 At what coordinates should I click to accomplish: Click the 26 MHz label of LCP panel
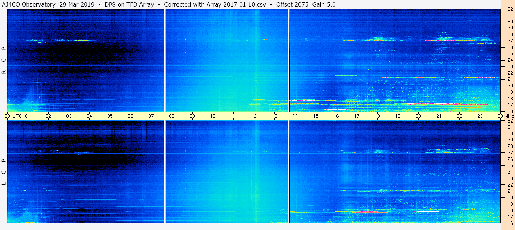coord(510,159)
